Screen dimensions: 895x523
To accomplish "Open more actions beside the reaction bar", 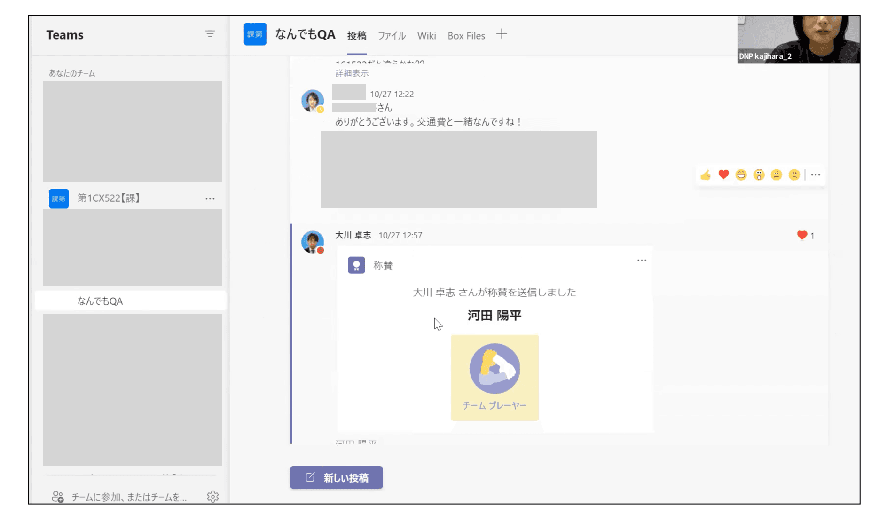I will tap(816, 175).
